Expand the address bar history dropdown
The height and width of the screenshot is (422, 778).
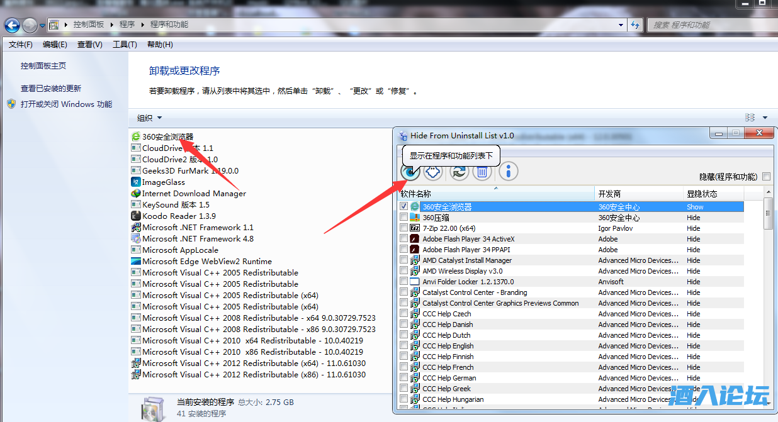(621, 25)
